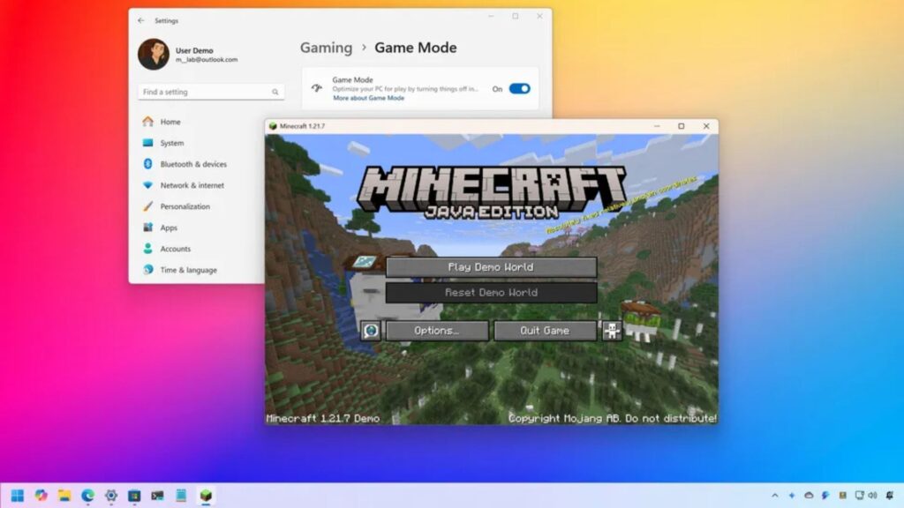Click the blue diamond tray icon

pos(792,496)
